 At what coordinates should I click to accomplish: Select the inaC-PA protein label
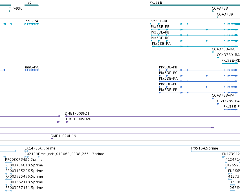point(32,67)
